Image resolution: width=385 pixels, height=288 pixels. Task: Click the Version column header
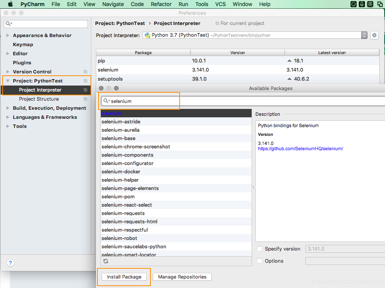(238, 53)
